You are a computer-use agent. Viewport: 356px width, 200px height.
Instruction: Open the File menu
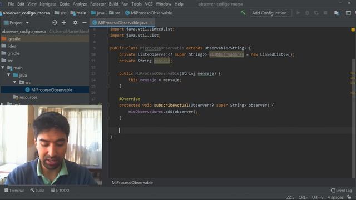11,4
